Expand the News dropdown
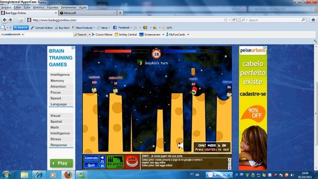The image size is (318, 179). click(109, 28)
